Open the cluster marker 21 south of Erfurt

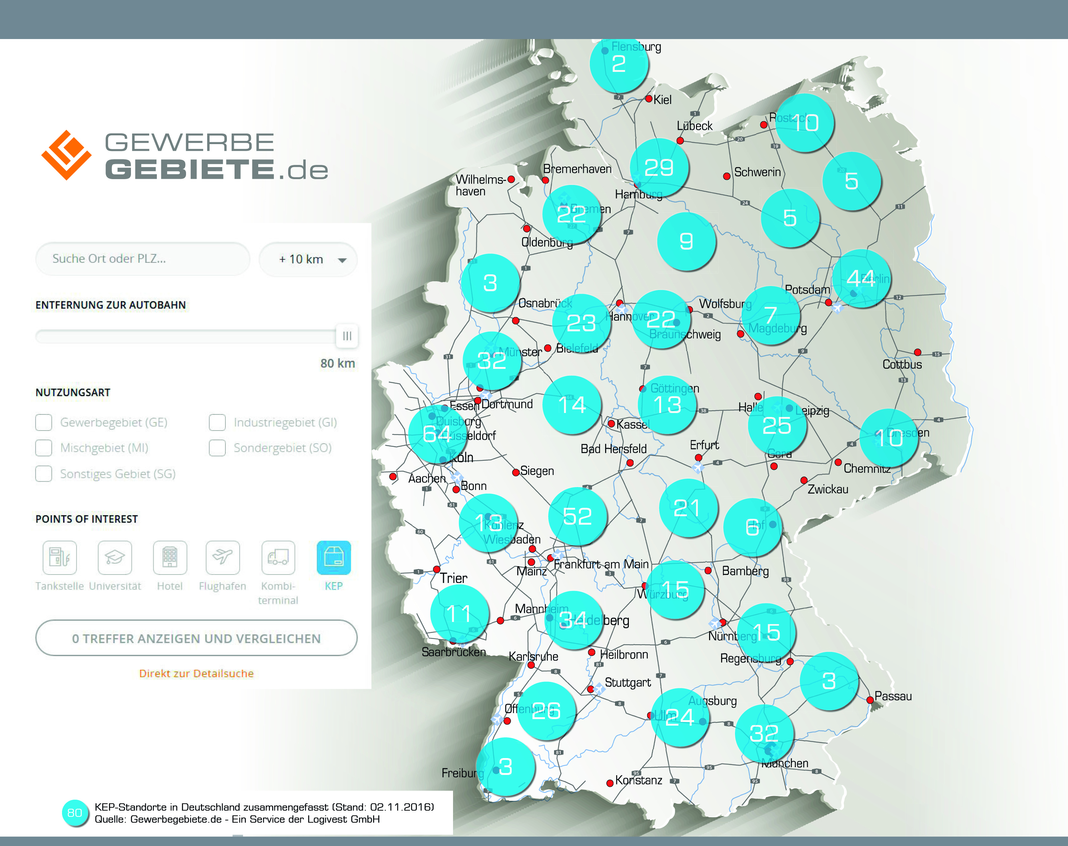[688, 508]
